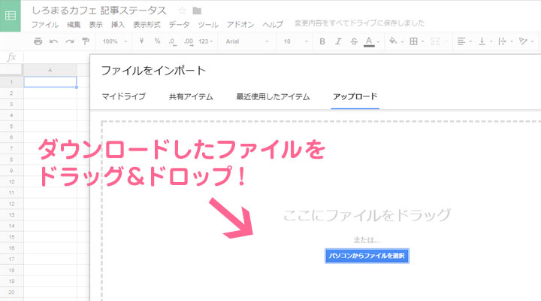This screenshot has height=301, width=541.
Task: Open fill color picker
Action: (395, 41)
